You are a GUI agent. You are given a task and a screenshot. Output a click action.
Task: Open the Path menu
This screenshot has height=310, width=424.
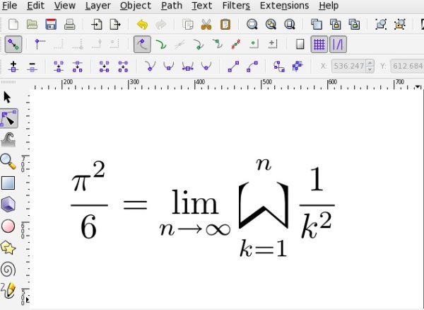pos(172,6)
